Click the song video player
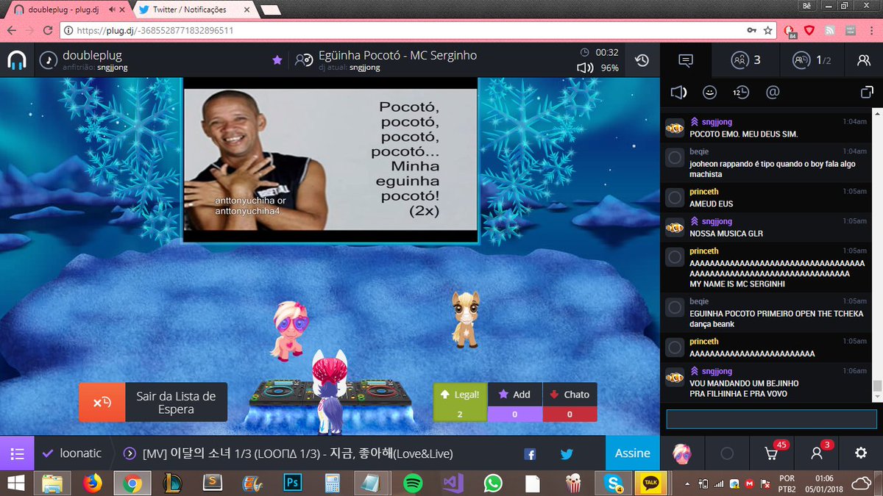The height and width of the screenshot is (496, 883). pyautogui.click(x=330, y=161)
